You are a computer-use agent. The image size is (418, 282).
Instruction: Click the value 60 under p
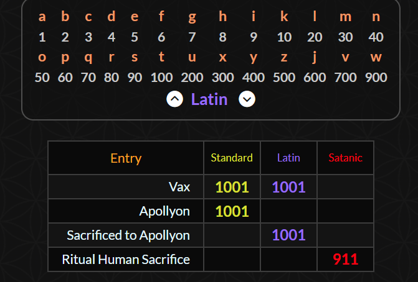pos(65,78)
